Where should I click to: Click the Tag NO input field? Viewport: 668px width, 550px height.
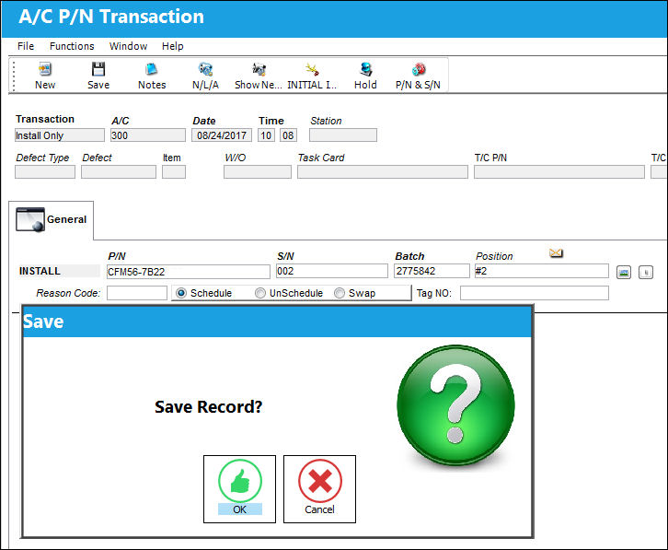coord(535,293)
